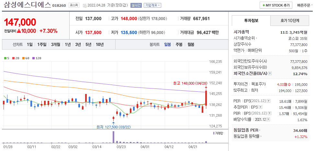This screenshot has width=315, height=151.
Task: Click the 외국인소진율 value 12.74%
Action: click(300, 74)
